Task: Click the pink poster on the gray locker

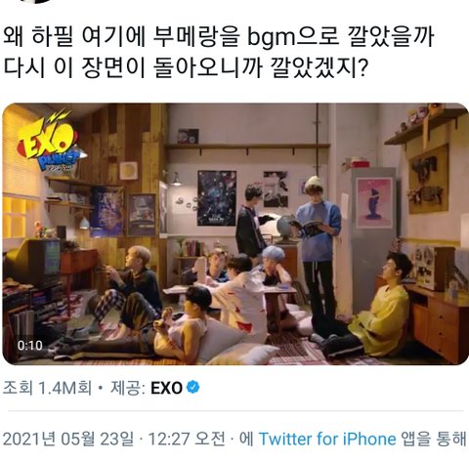Action: pyautogui.click(x=374, y=203)
